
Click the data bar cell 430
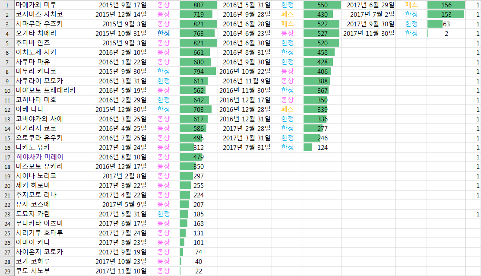tap(323, 14)
